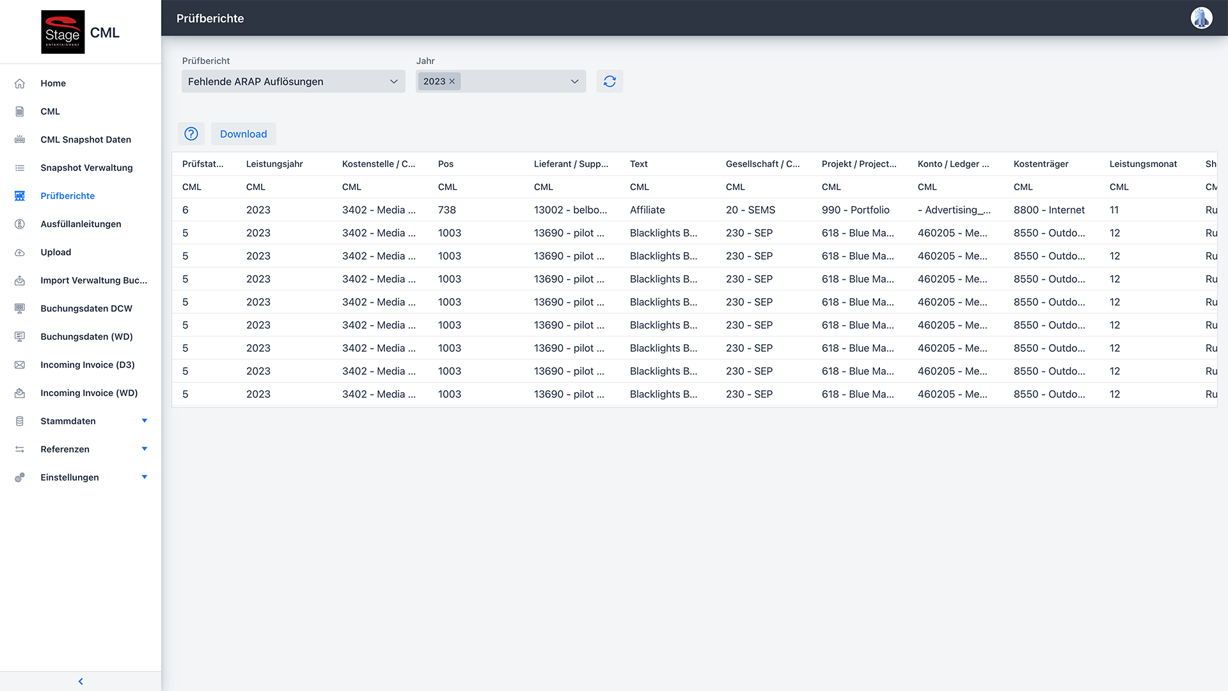Open Import Verwaltung Buc... menu item
1228x691 pixels.
click(x=93, y=280)
